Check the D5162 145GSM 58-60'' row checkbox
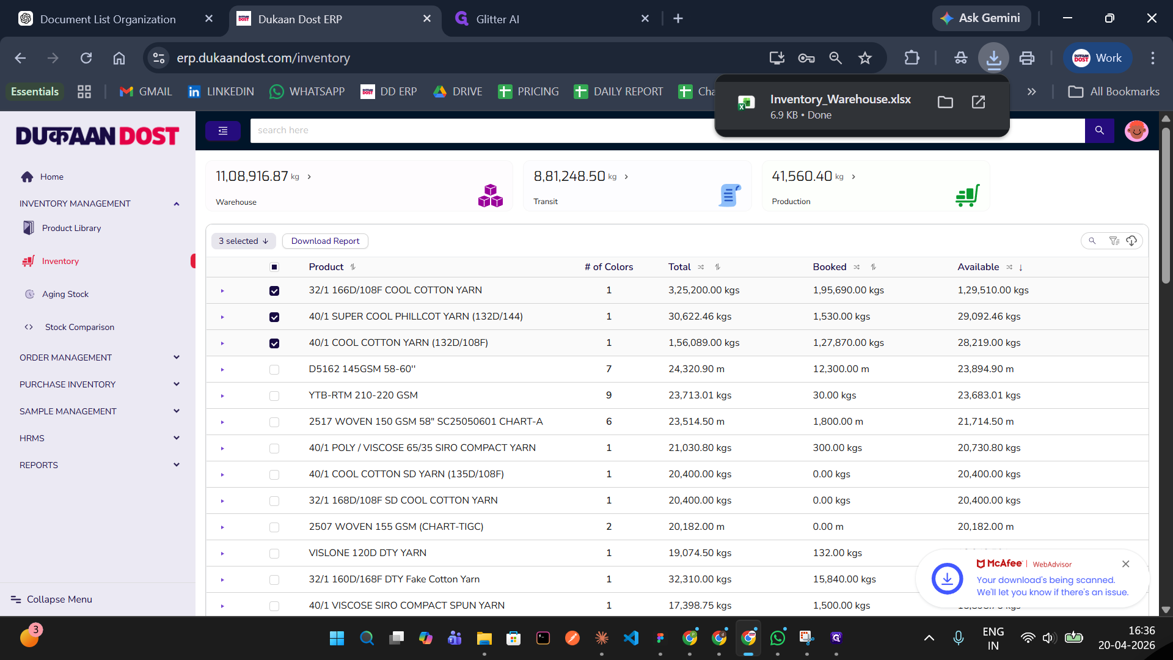Viewport: 1173px width, 660px height. click(x=274, y=370)
